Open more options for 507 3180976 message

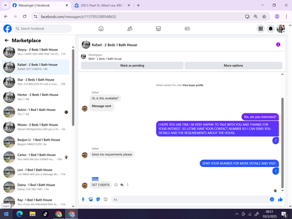click(x=128, y=185)
